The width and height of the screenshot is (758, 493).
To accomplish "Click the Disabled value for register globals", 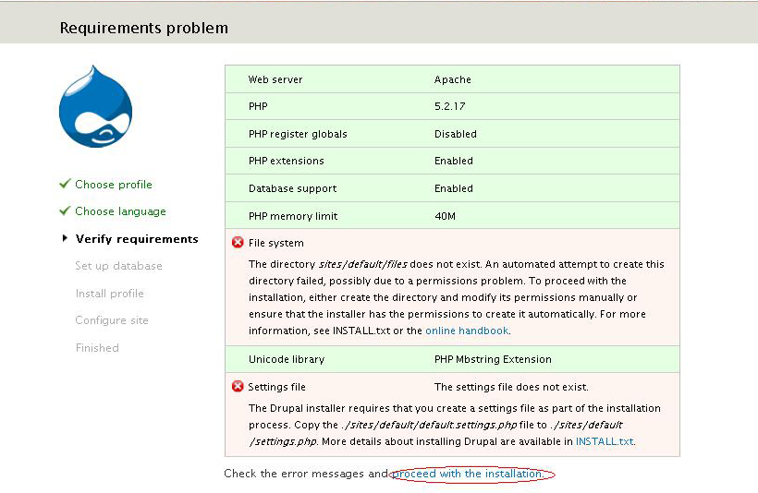I will coord(456,134).
